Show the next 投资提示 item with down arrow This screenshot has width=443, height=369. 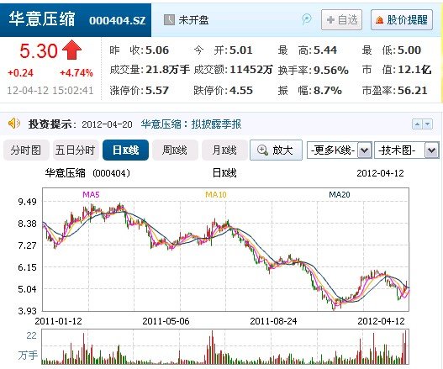tap(428, 124)
